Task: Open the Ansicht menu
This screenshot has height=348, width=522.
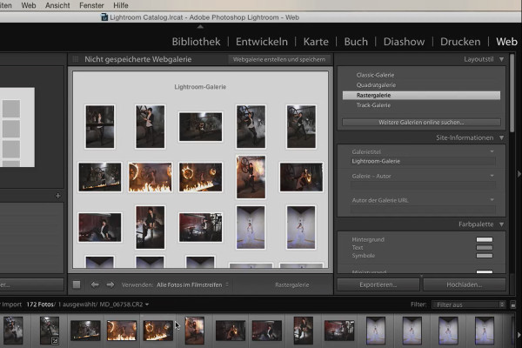Action: pyautogui.click(x=57, y=5)
